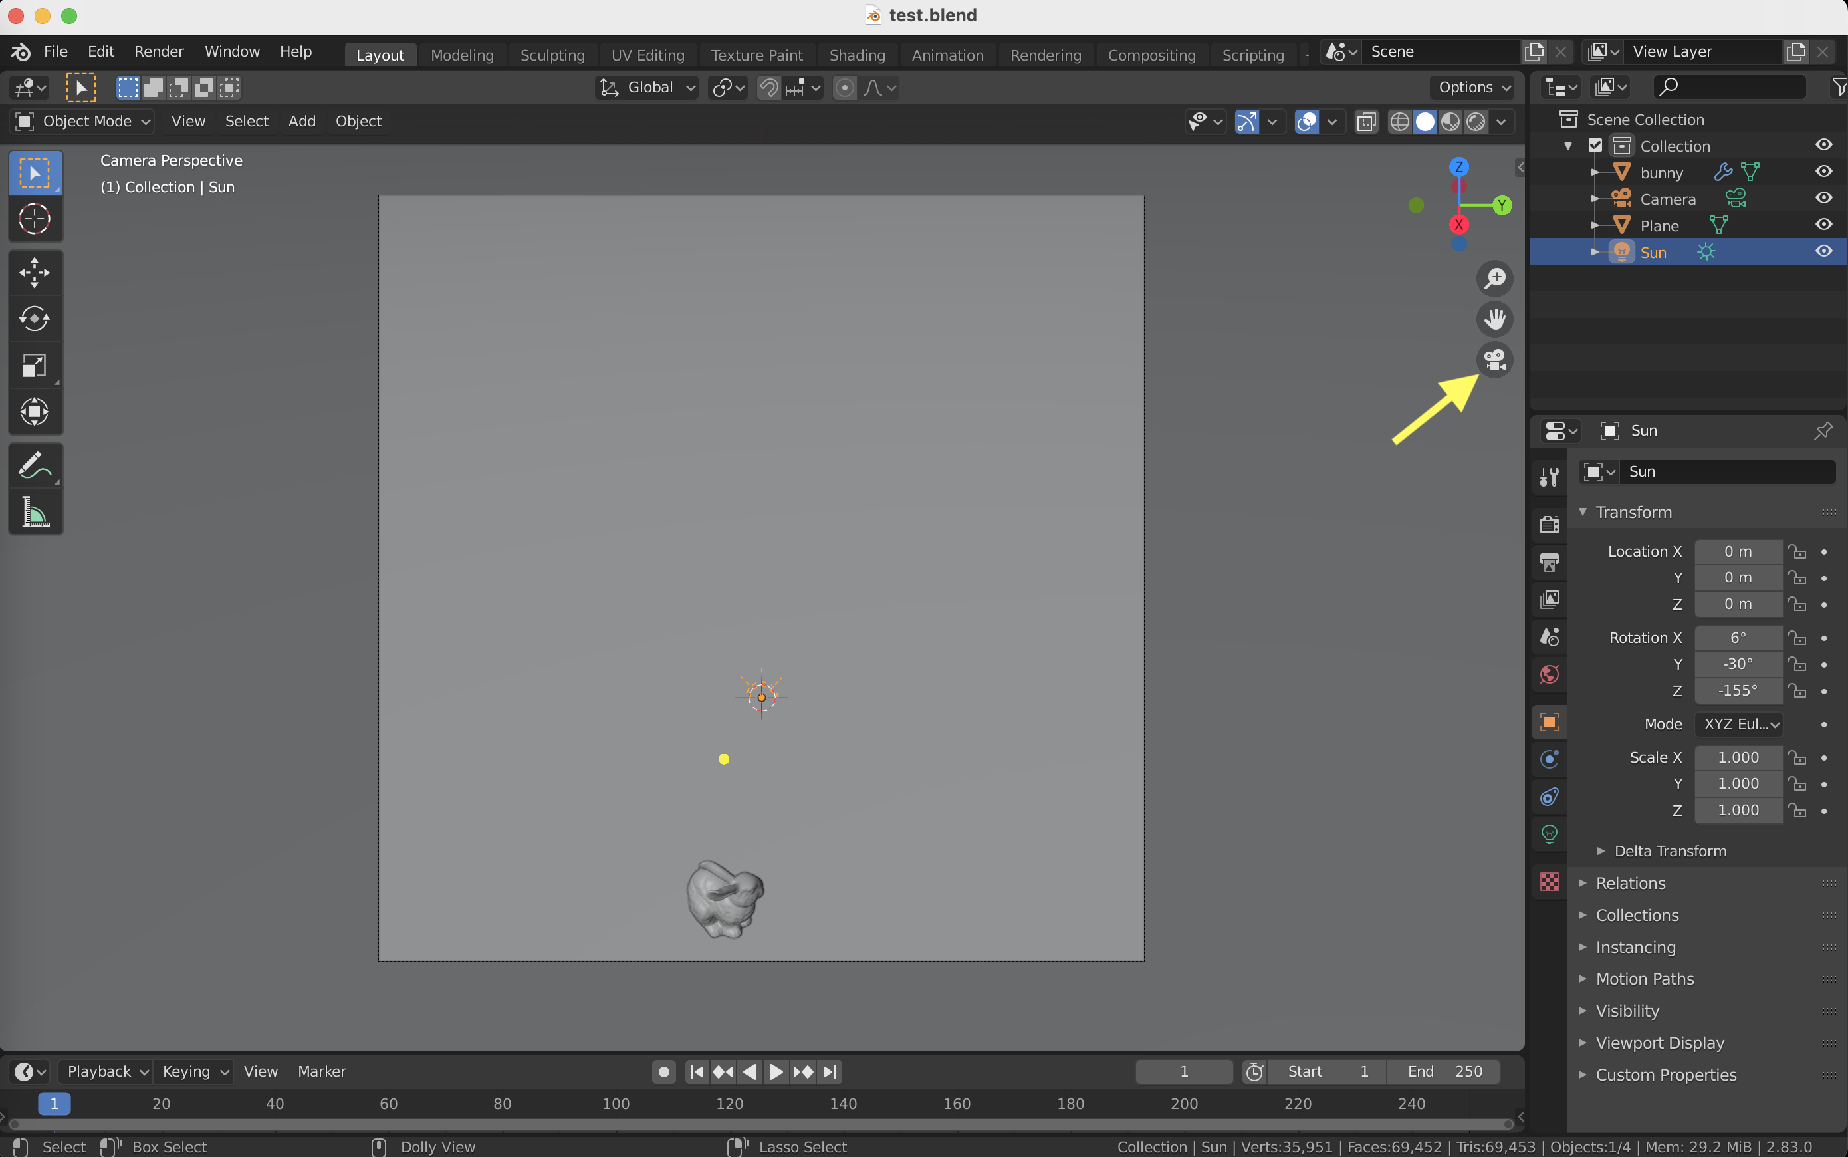Click the 3D cursor tool

[35, 219]
